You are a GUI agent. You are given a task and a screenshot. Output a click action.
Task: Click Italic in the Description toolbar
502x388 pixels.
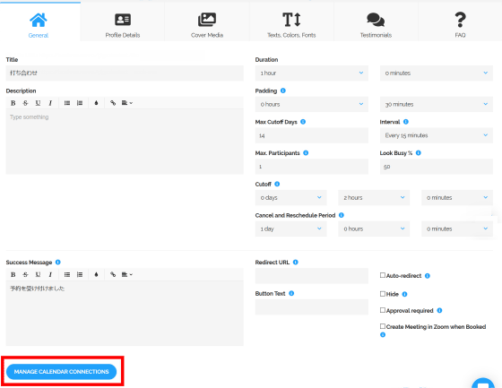tap(50, 103)
